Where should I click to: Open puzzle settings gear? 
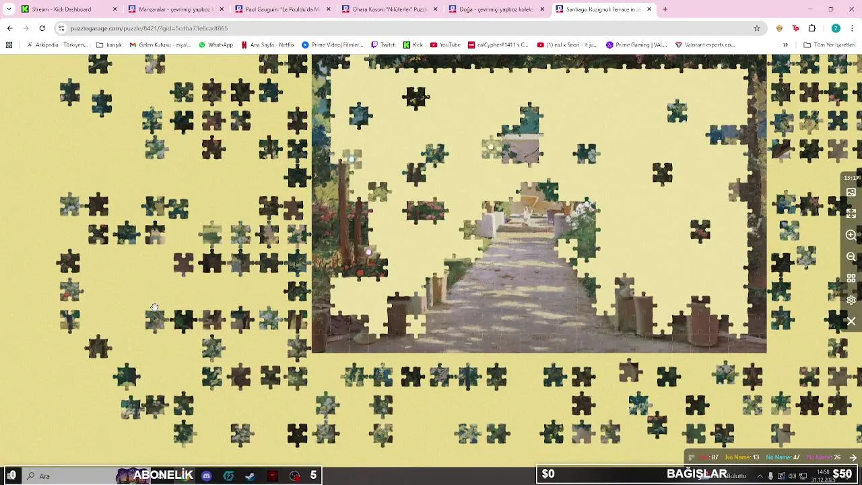point(851,300)
